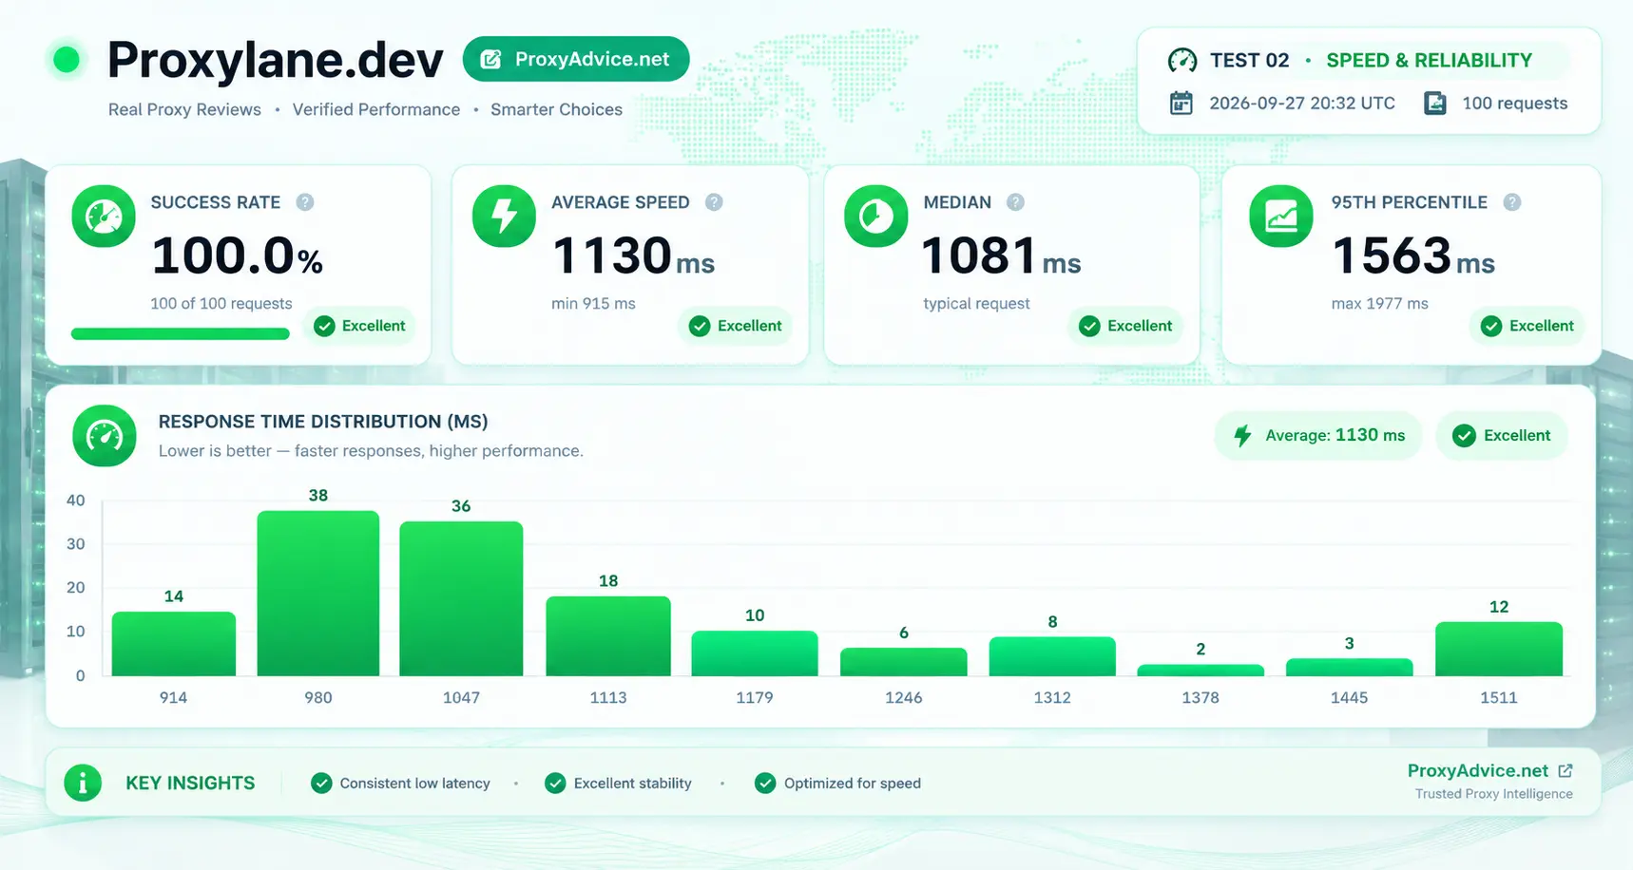Click the histogram bar labeled 10 at 1179

tap(755, 653)
